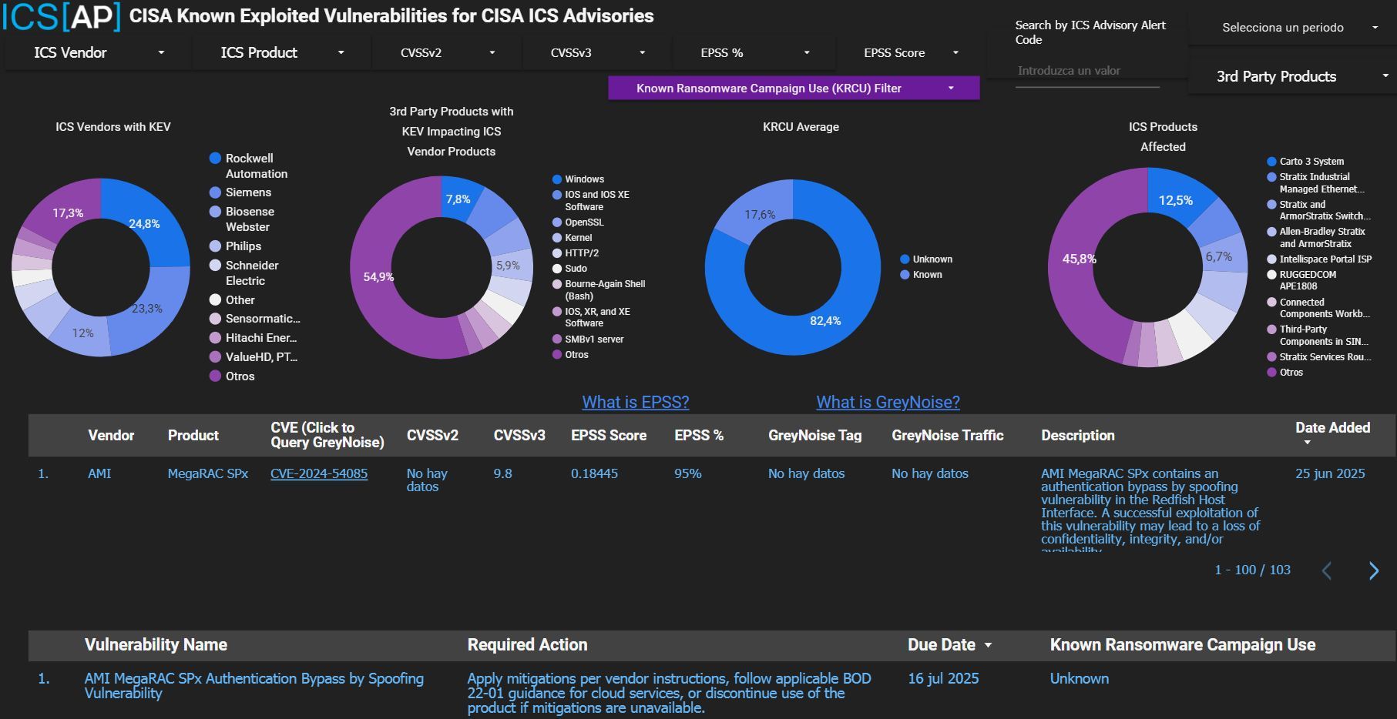Sort by Date Added column arrow

tap(1307, 443)
